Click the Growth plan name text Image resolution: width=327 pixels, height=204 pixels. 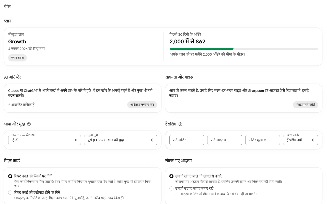(x=17, y=42)
